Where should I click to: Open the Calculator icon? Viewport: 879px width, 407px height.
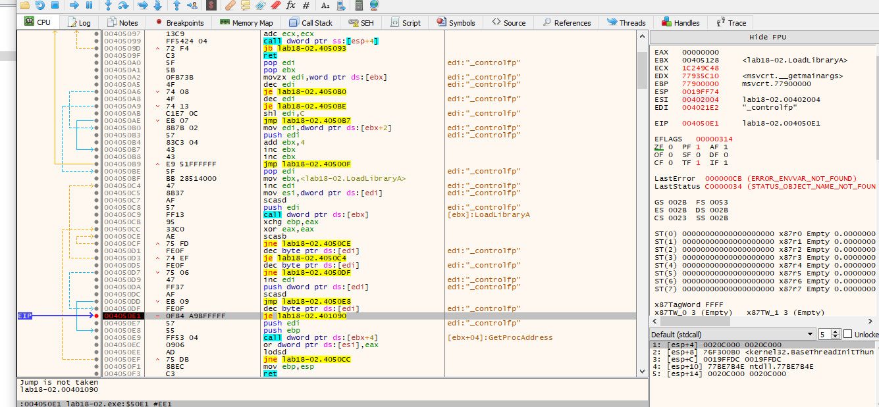[x=359, y=5]
